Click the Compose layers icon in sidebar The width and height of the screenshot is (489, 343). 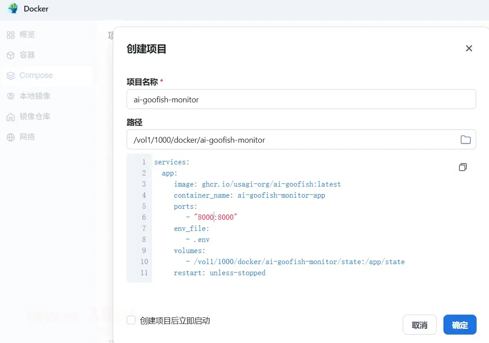(x=11, y=76)
